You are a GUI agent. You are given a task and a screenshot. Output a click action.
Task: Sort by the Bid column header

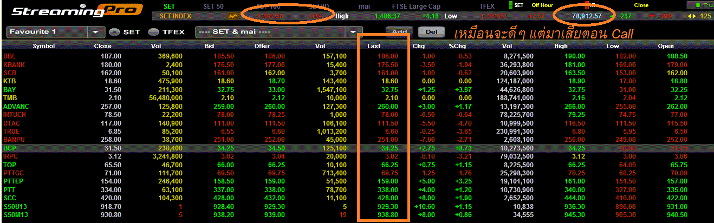(210, 46)
